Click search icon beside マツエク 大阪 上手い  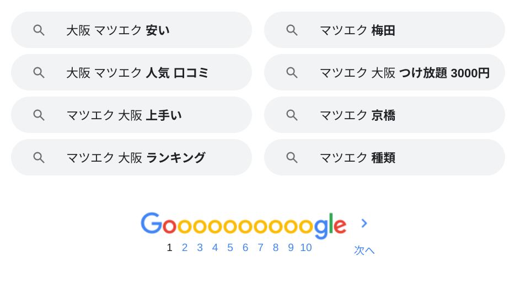(x=39, y=115)
